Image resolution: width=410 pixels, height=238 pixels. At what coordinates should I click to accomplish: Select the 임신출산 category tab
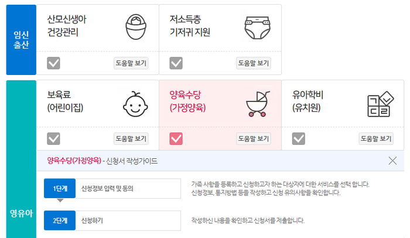(21, 39)
